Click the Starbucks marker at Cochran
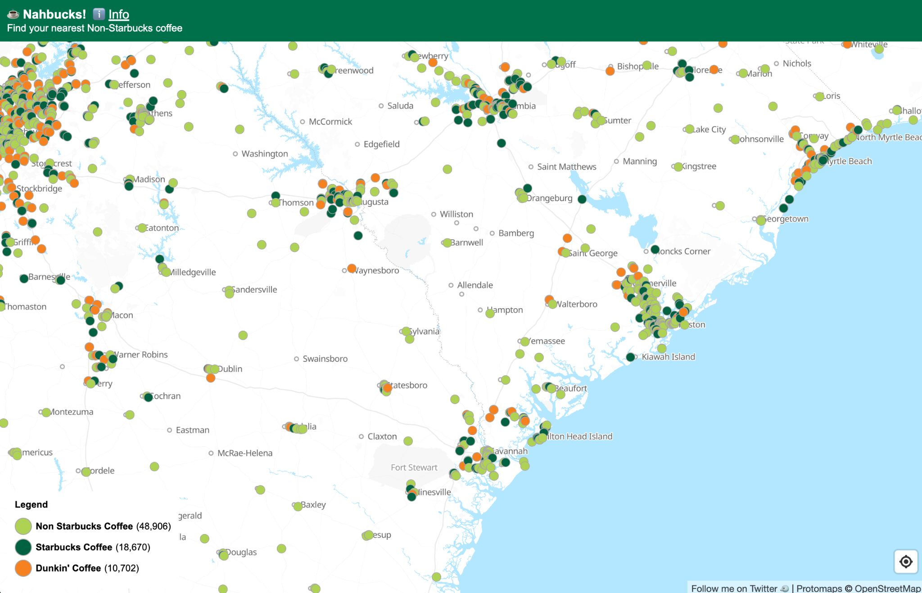This screenshot has width=922, height=593. [148, 397]
